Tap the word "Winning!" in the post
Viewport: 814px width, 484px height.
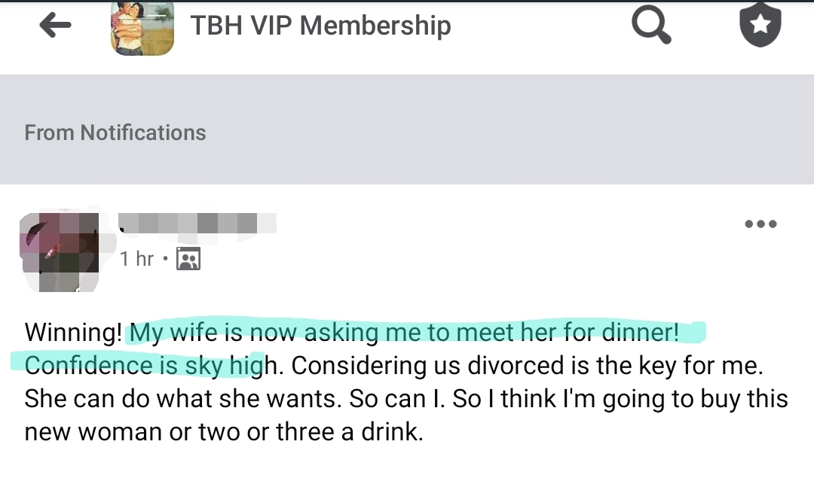[73, 332]
